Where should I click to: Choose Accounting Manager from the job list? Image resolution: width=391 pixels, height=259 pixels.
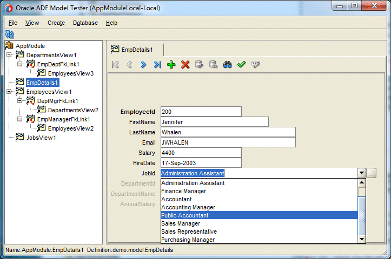coord(260,207)
